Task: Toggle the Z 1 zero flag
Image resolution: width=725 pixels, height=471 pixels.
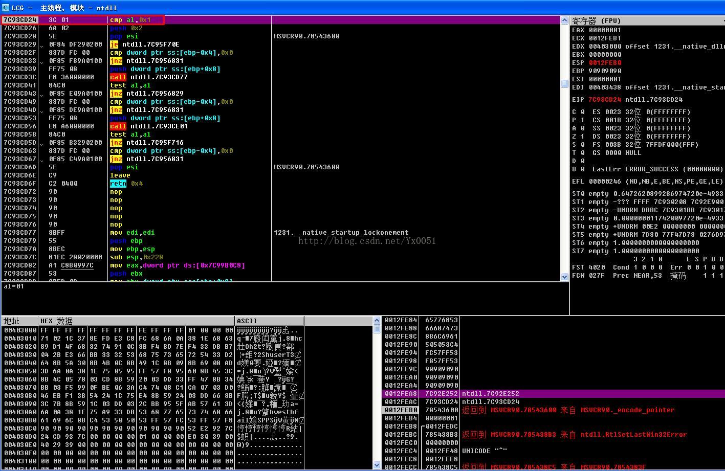Action: pos(578,137)
